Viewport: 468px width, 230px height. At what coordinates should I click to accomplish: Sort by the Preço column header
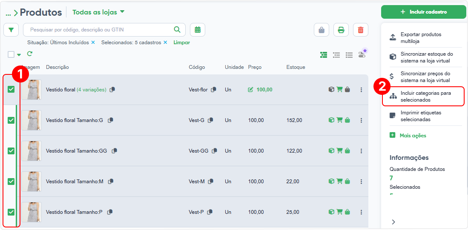click(x=255, y=67)
